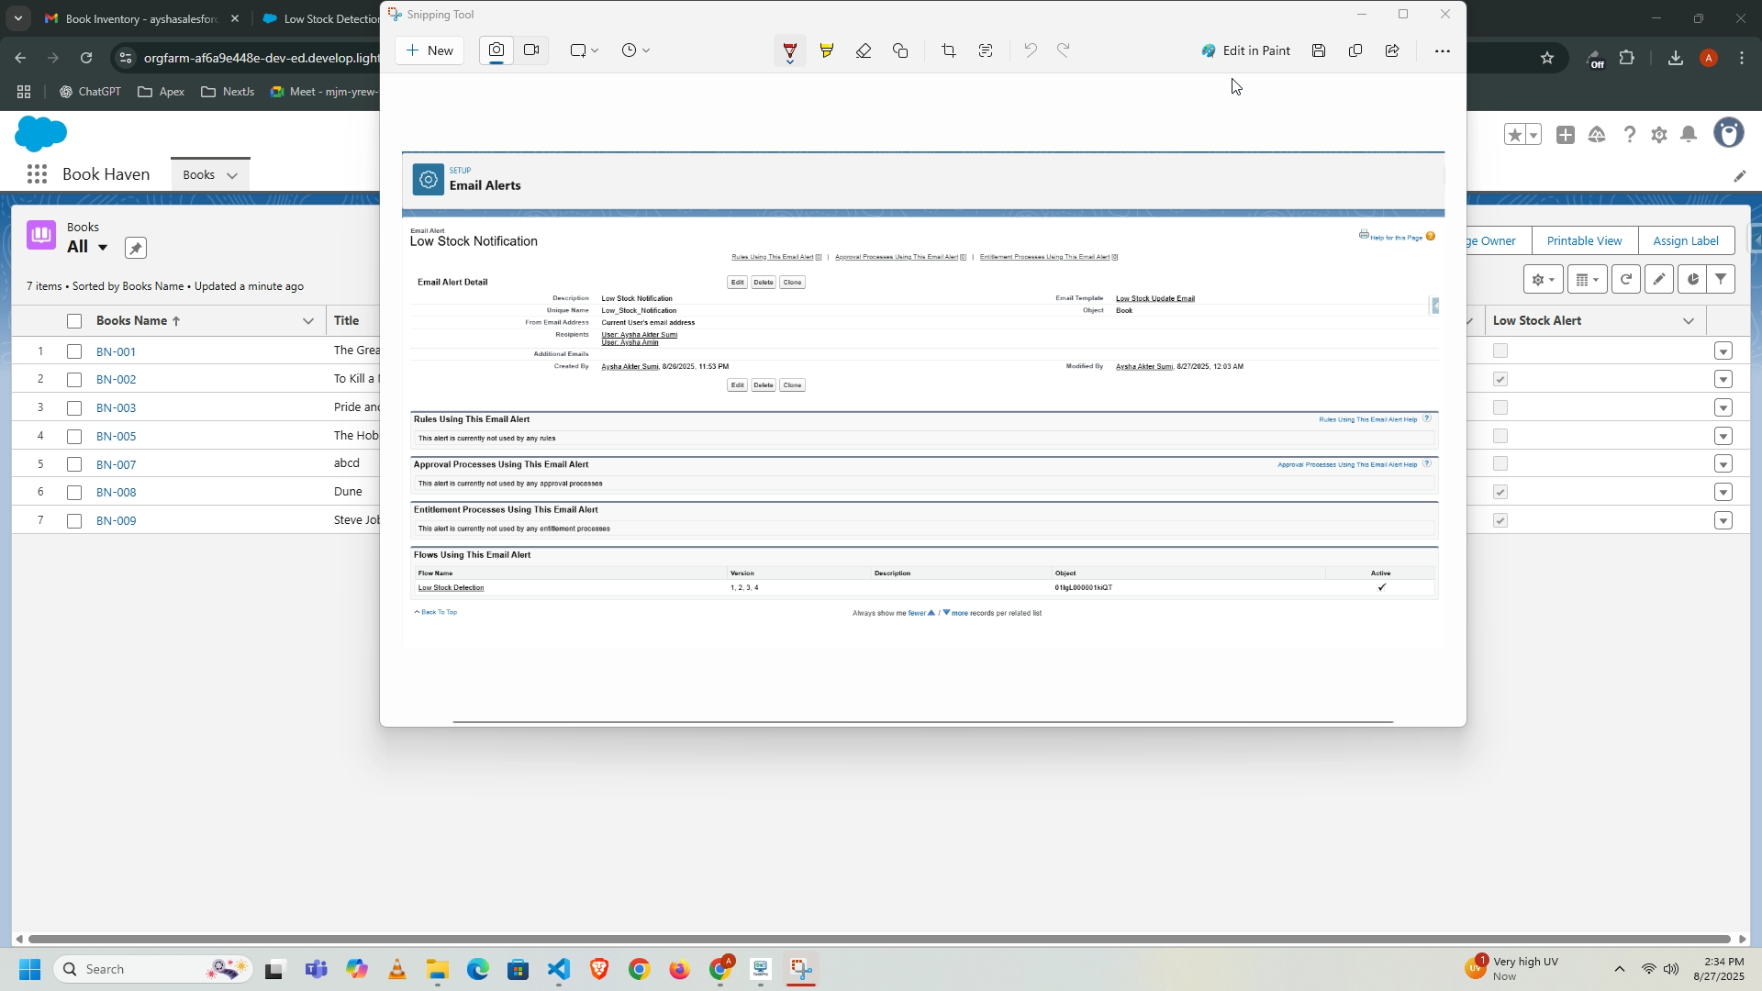This screenshot has height=991, width=1762.
Task: Click the text actions icon
Action: click(986, 51)
